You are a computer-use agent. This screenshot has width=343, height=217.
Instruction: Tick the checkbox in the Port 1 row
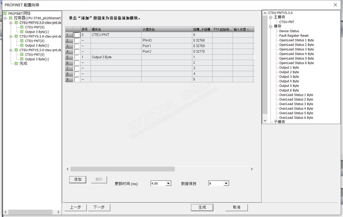77,46
